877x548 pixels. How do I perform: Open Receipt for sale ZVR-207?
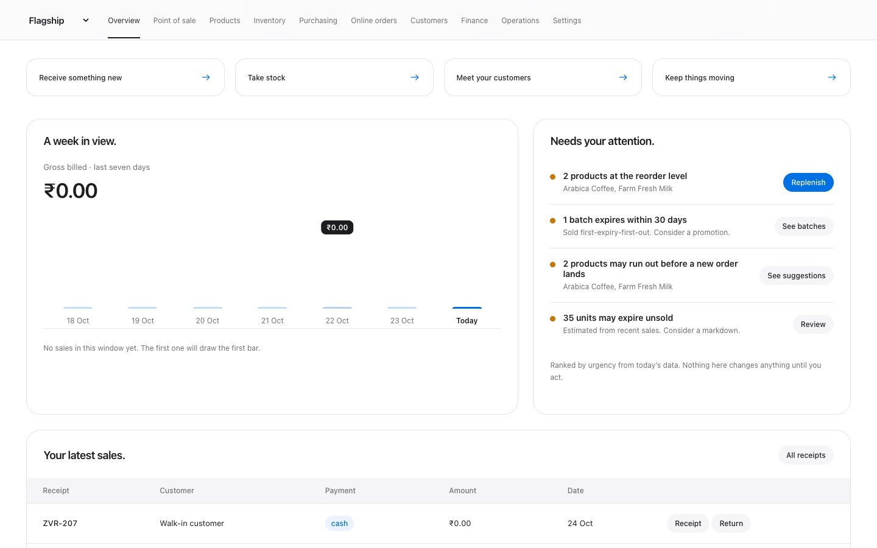(688, 524)
